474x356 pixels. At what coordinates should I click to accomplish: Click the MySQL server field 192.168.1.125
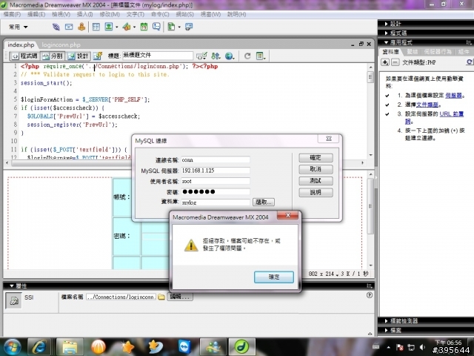coord(216,171)
